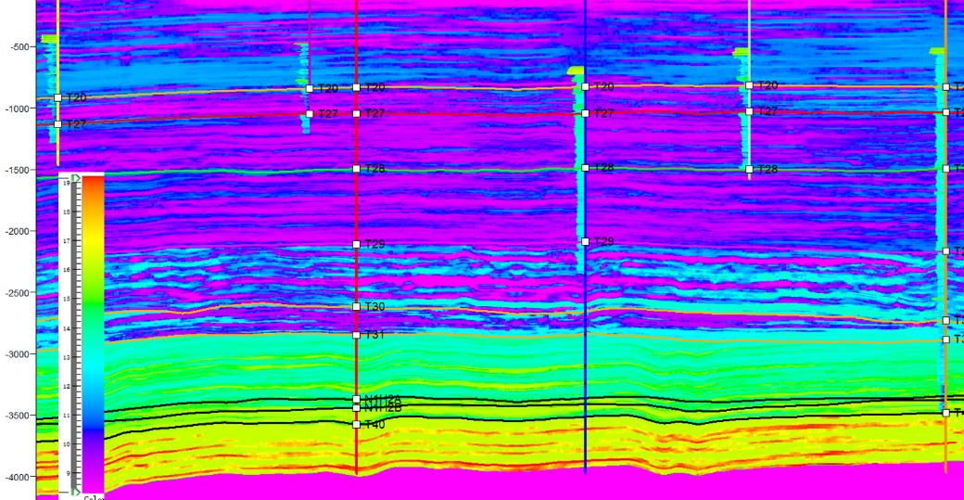Click the -2500 depth axis label

point(17,293)
